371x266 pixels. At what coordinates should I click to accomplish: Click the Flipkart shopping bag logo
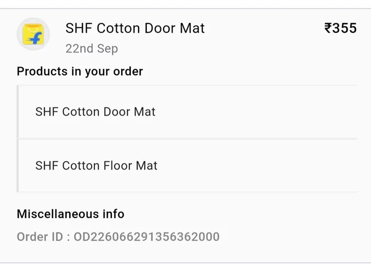point(33,34)
